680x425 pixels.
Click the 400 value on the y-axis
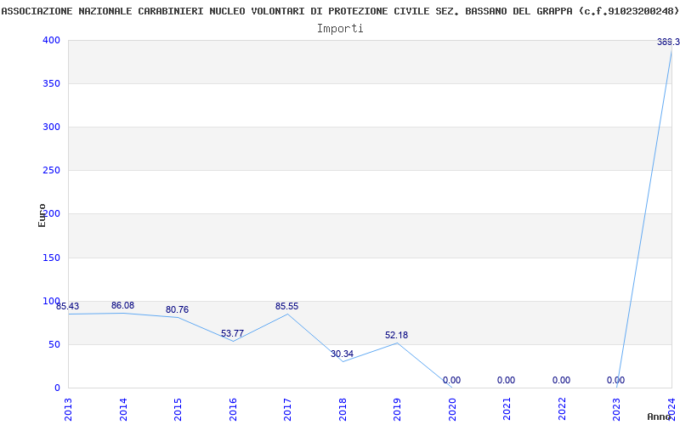tap(51, 40)
